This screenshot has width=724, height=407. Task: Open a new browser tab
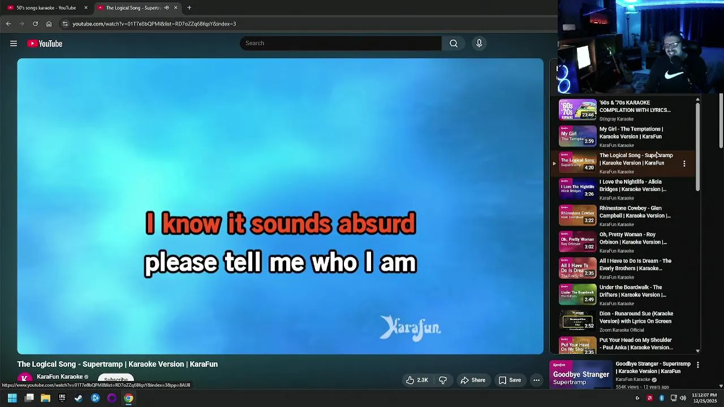coord(189,8)
